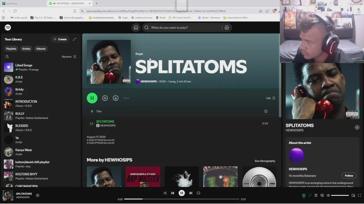
Task: Open the List view options dropdown
Action: coord(271,98)
